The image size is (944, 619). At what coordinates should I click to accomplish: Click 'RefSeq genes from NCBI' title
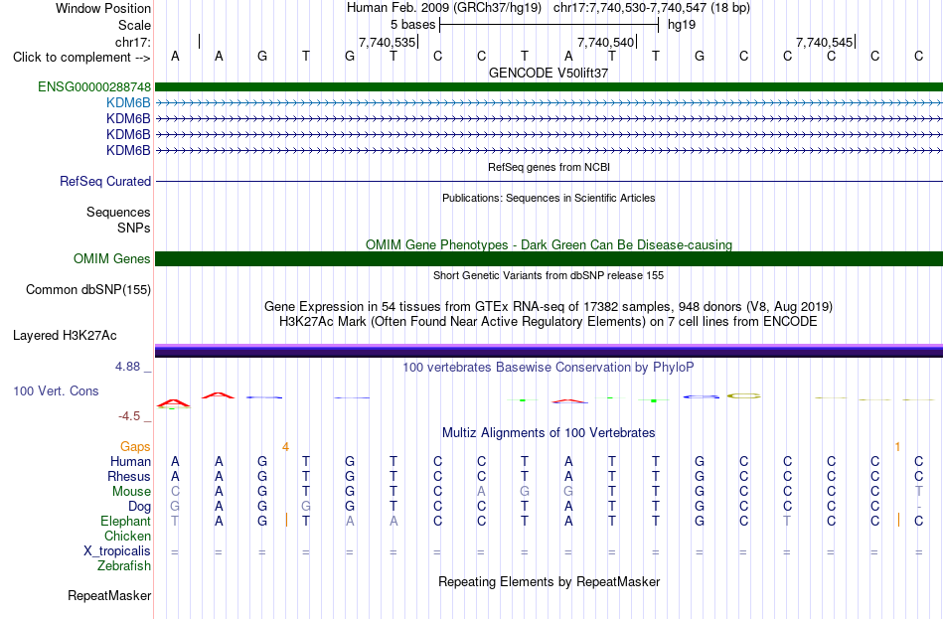point(549,167)
